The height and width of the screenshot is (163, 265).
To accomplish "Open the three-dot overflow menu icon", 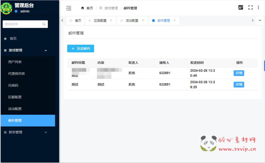I will pos(258,8).
